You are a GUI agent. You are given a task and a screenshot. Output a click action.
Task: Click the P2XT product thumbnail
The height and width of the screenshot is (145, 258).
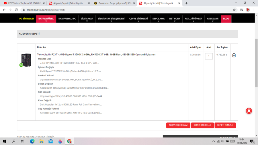pyautogui.click(x=26, y=60)
